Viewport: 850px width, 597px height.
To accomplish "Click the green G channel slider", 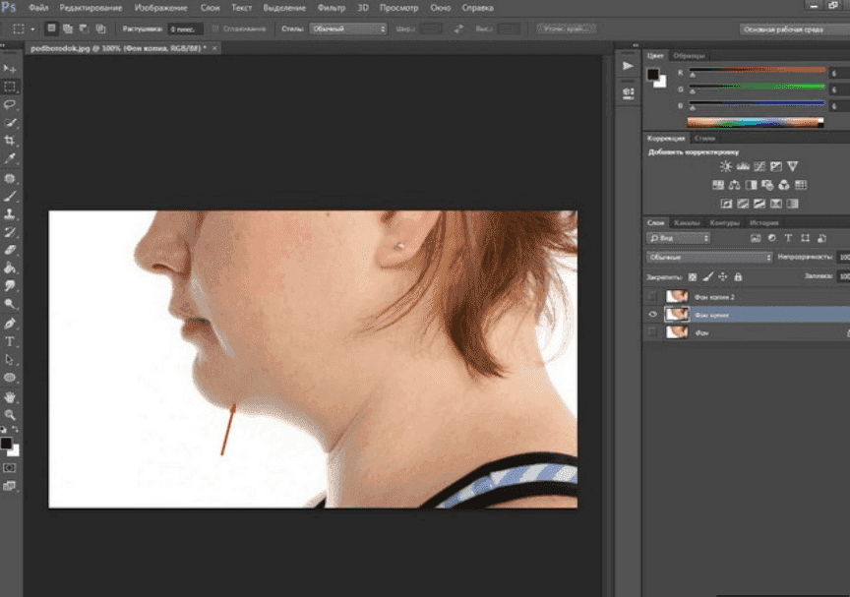I will point(756,87).
